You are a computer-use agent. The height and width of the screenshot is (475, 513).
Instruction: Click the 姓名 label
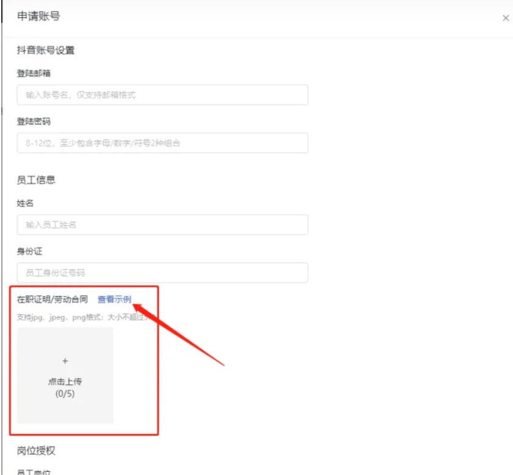click(x=25, y=203)
